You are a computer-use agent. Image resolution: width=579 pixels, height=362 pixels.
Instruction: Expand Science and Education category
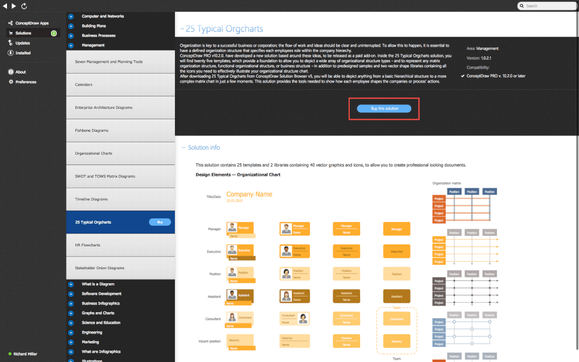(71, 323)
